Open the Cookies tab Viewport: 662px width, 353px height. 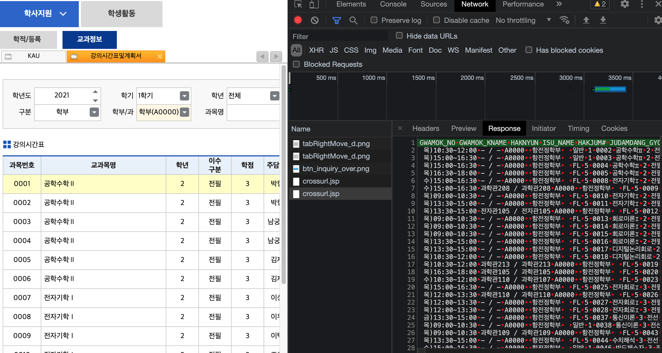click(x=614, y=128)
